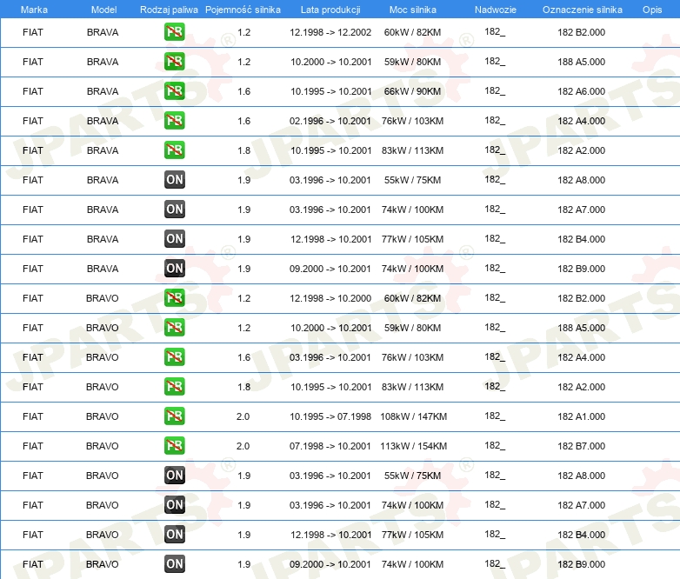Click production years 12.1998 -> 10.2000
This screenshot has height=579, width=680.
click(x=330, y=298)
